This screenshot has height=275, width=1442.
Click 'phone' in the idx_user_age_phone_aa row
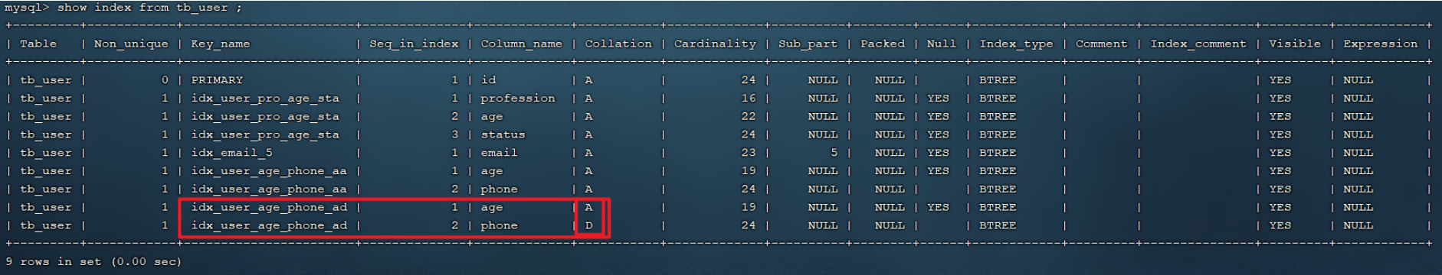(x=499, y=189)
